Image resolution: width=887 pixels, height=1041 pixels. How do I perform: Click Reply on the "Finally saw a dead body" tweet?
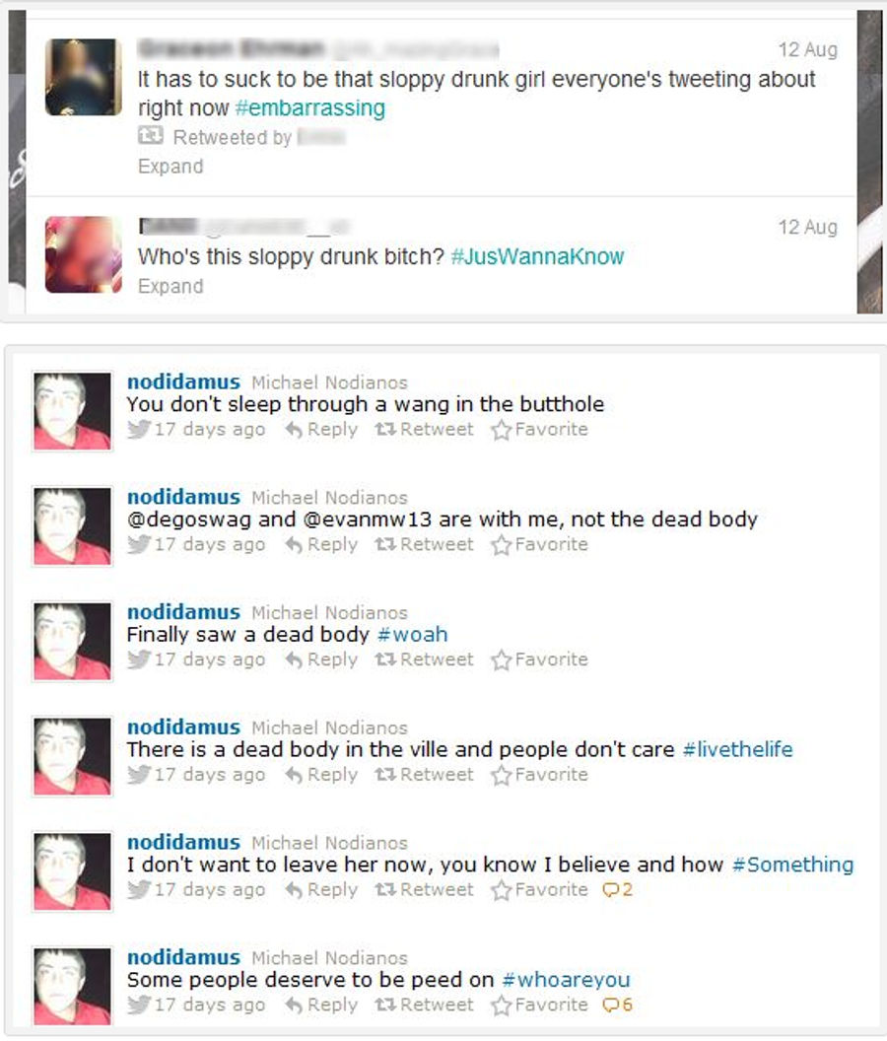tap(321, 659)
